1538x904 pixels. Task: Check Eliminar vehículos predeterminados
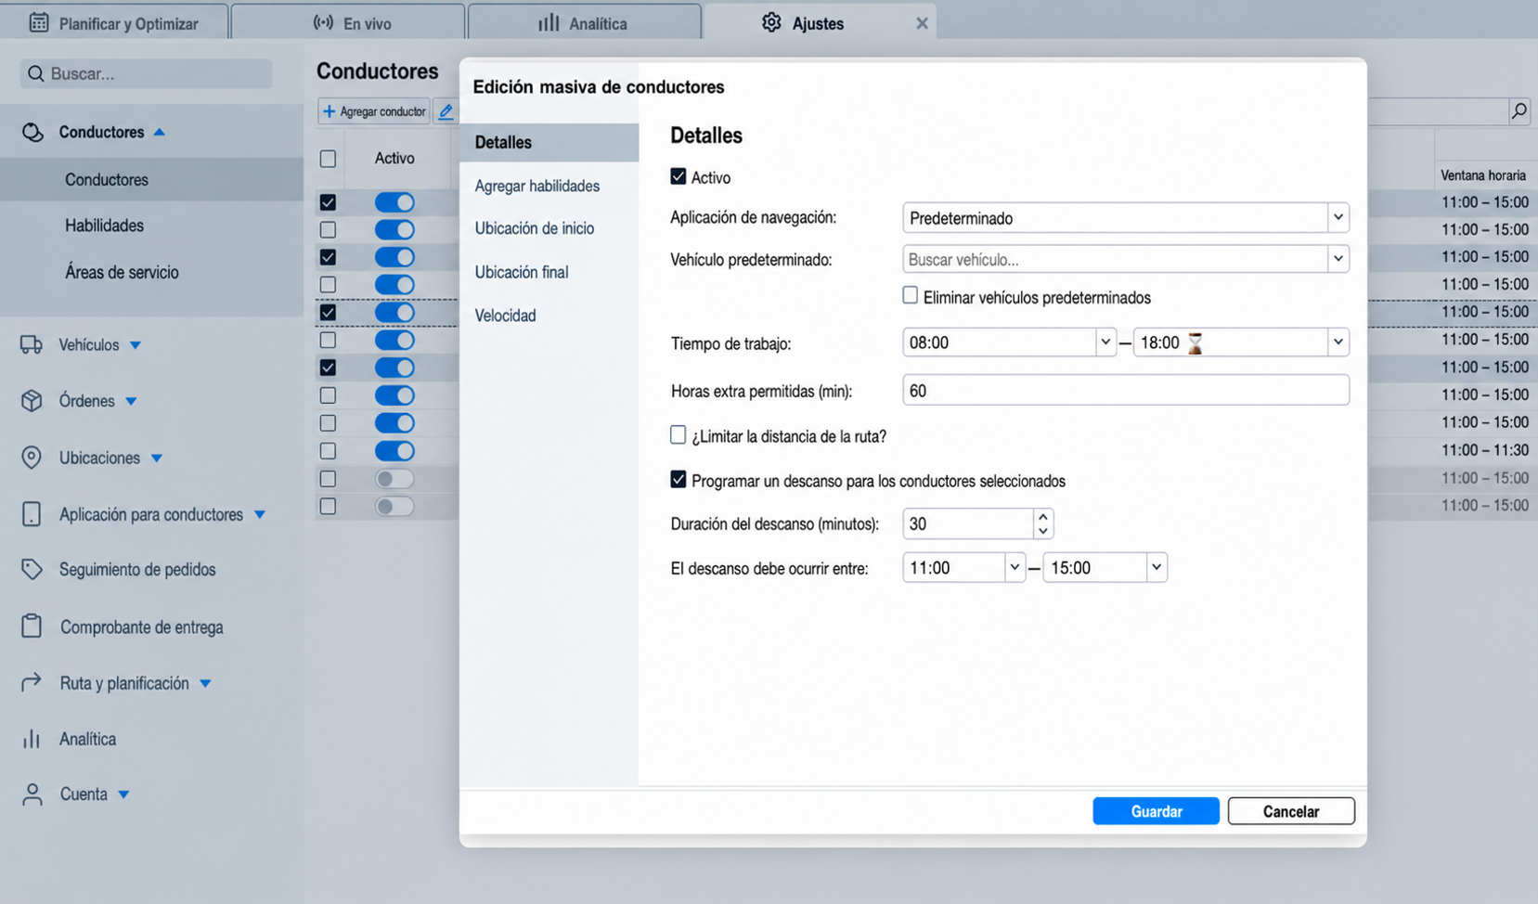[x=911, y=295]
